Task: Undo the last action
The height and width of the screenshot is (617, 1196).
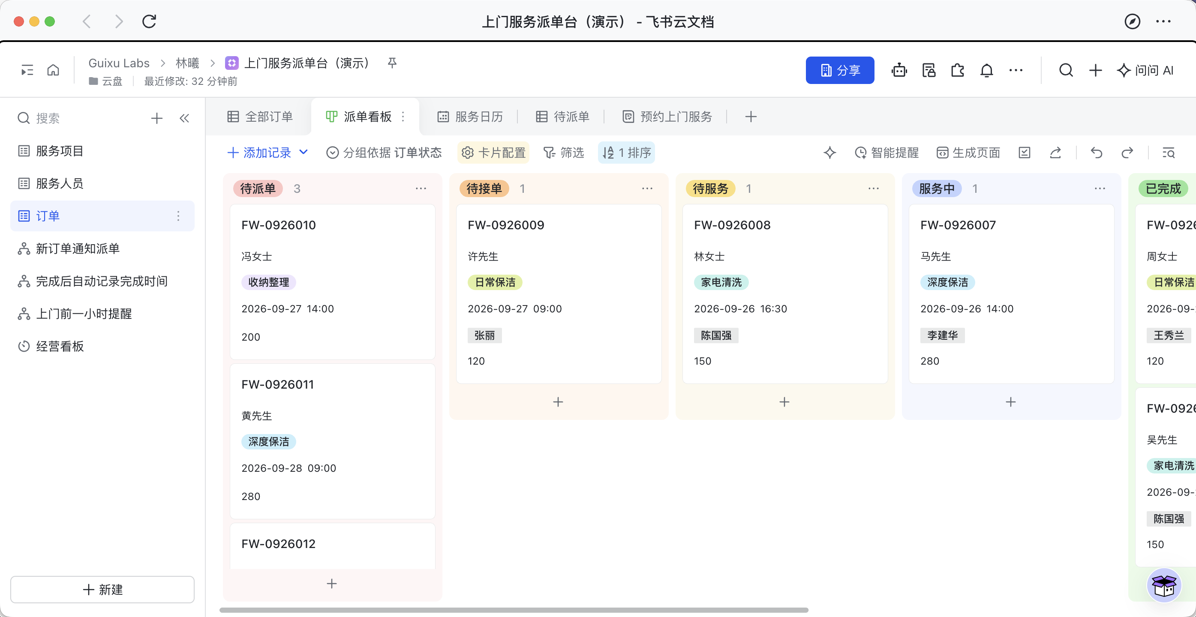Action: [x=1096, y=153]
